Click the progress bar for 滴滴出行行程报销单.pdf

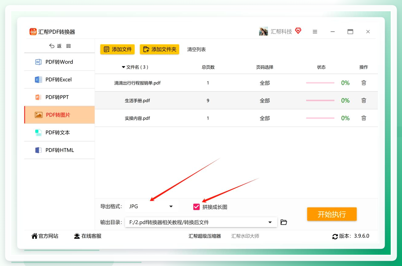[x=320, y=83]
